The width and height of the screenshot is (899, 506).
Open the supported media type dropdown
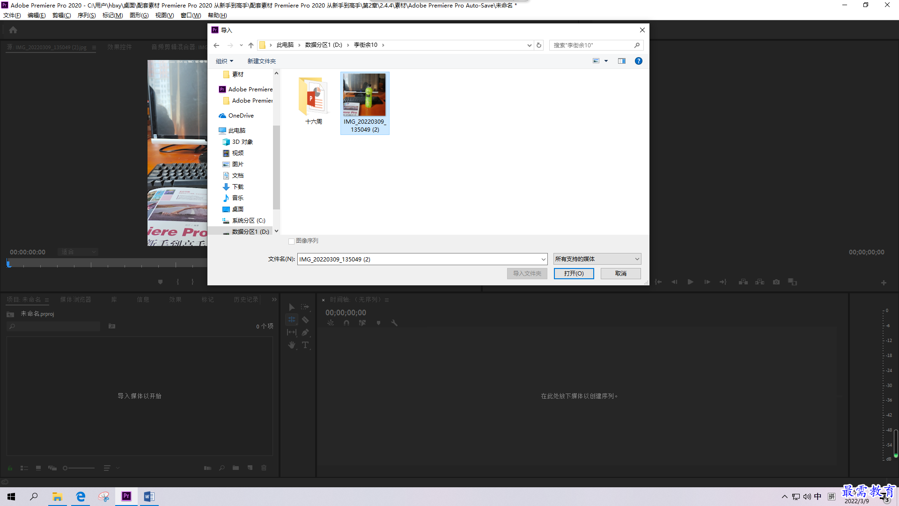(x=597, y=259)
